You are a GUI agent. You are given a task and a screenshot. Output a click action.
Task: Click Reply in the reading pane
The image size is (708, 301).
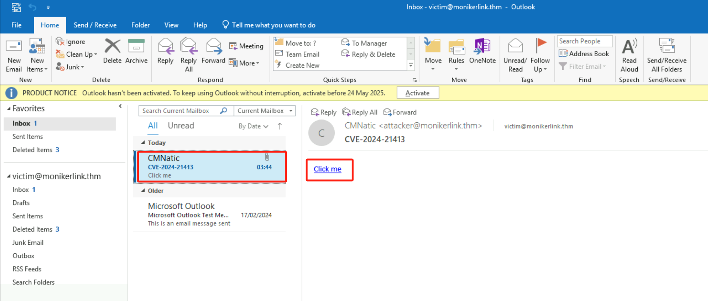click(x=324, y=112)
